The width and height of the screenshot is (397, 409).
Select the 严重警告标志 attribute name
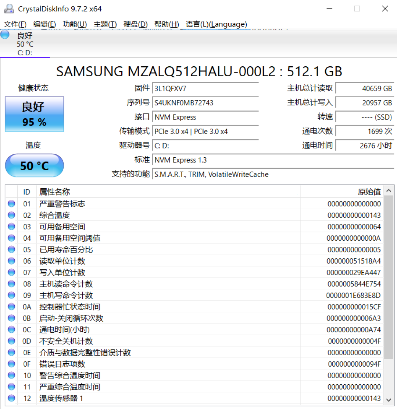point(62,204)
